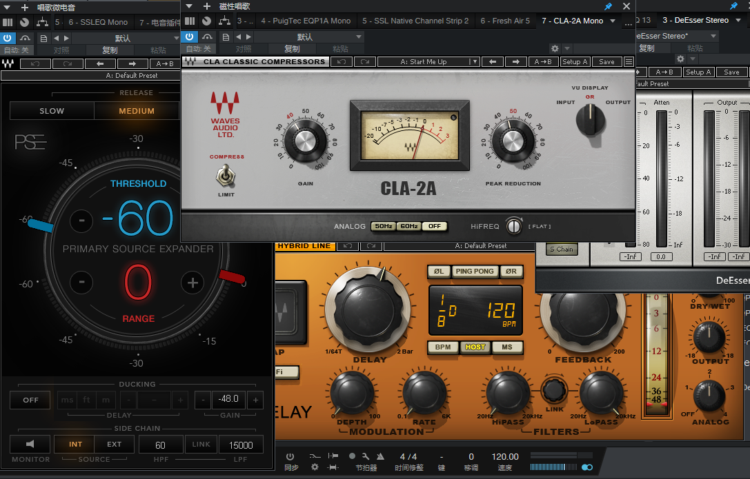Click the PSE HPF value 60
This screenshot has height=479, width=750.
(x=161, y=445)
